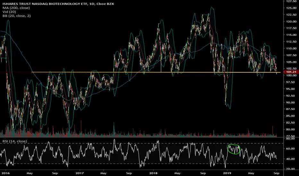Click the May label following 2017
Screen dimensions: 299x176
103,173
